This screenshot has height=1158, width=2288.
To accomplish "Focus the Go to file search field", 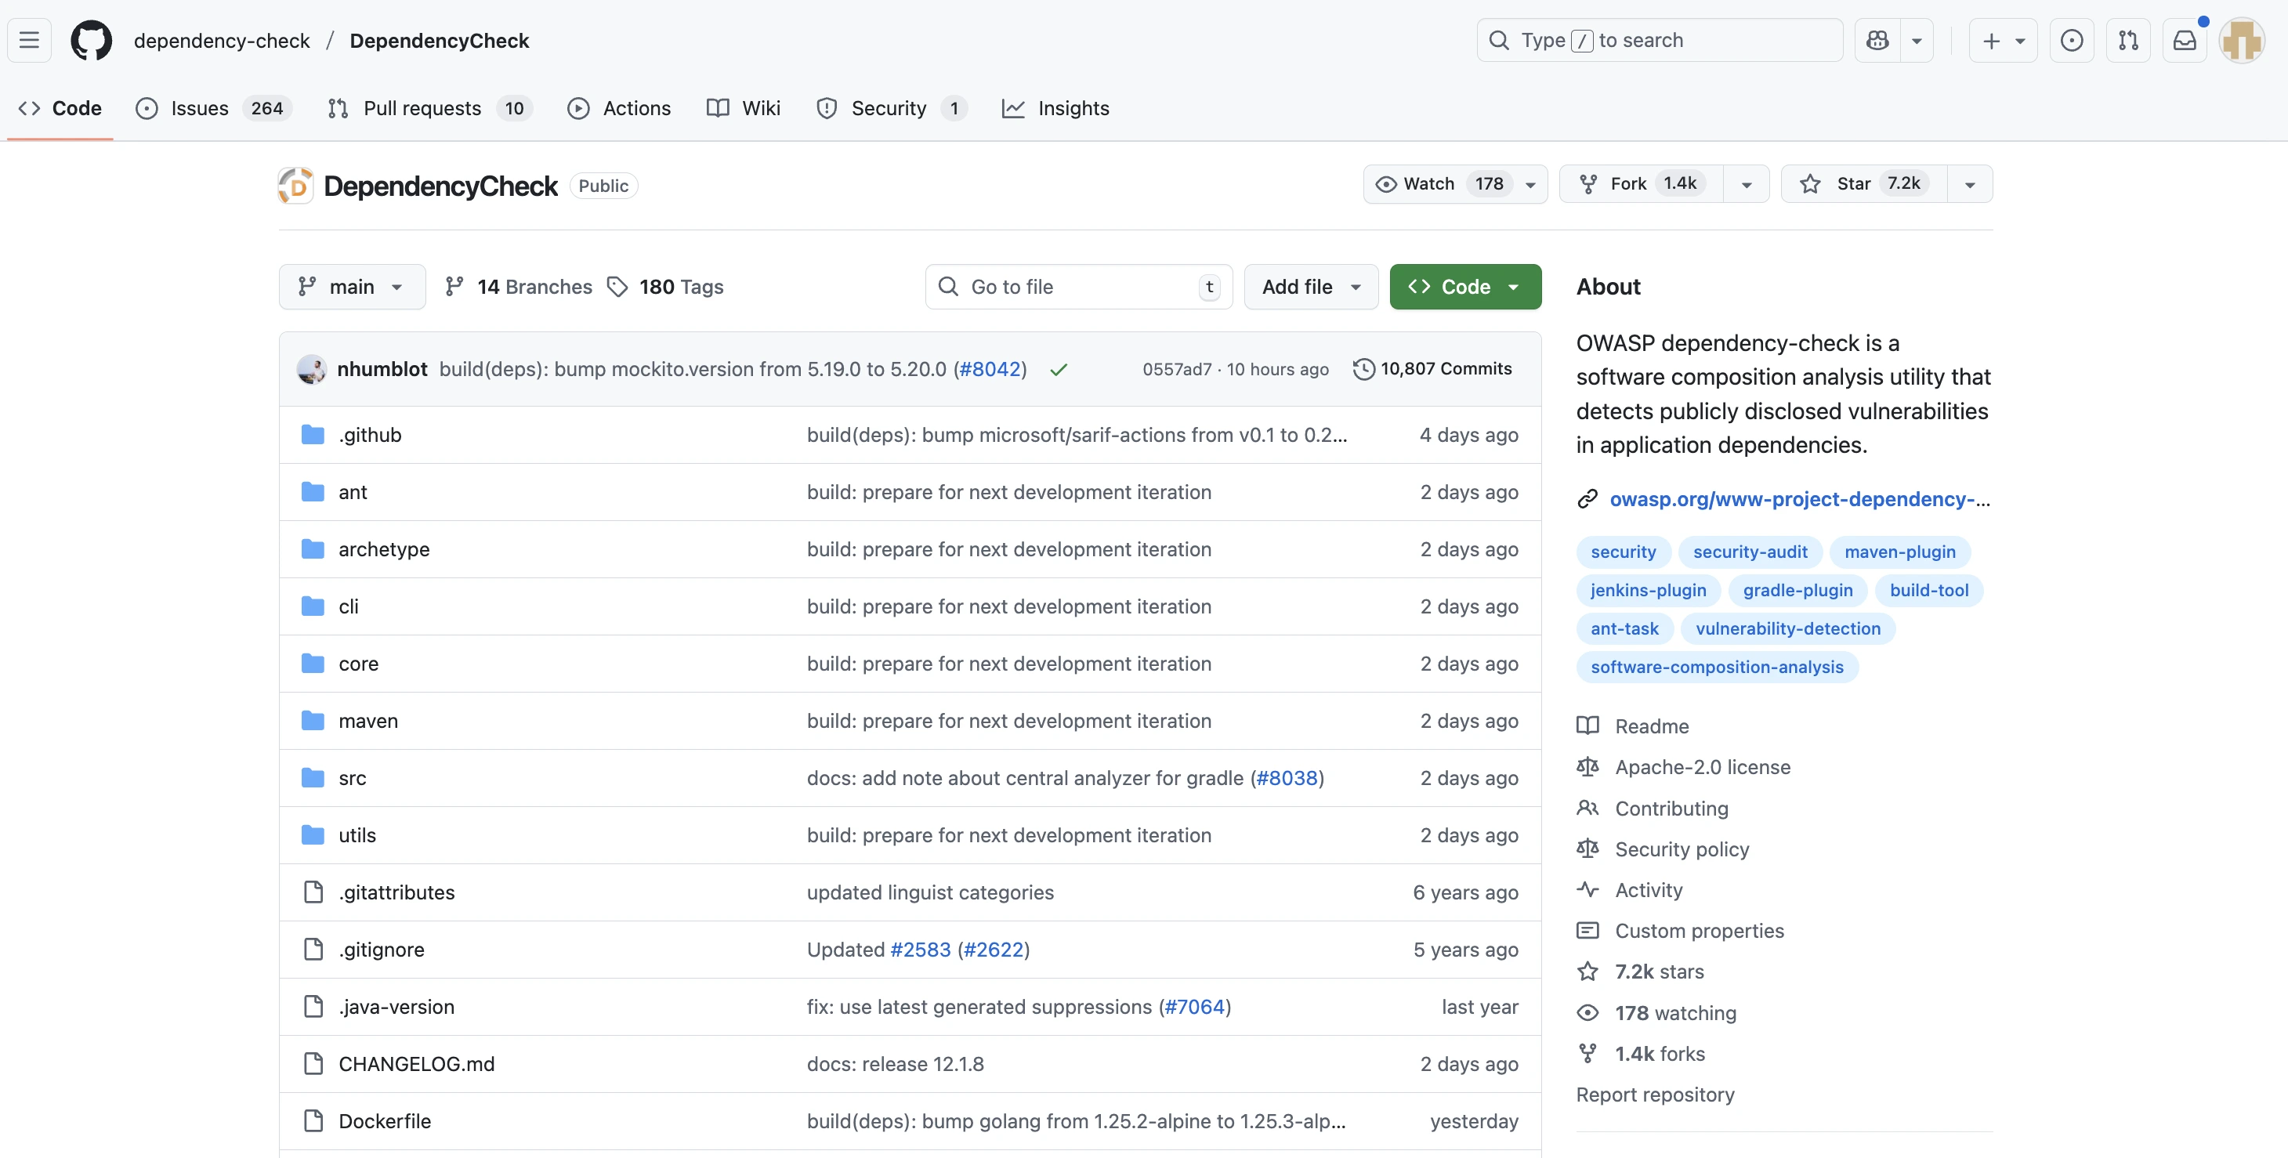I will pos(1066,286).
